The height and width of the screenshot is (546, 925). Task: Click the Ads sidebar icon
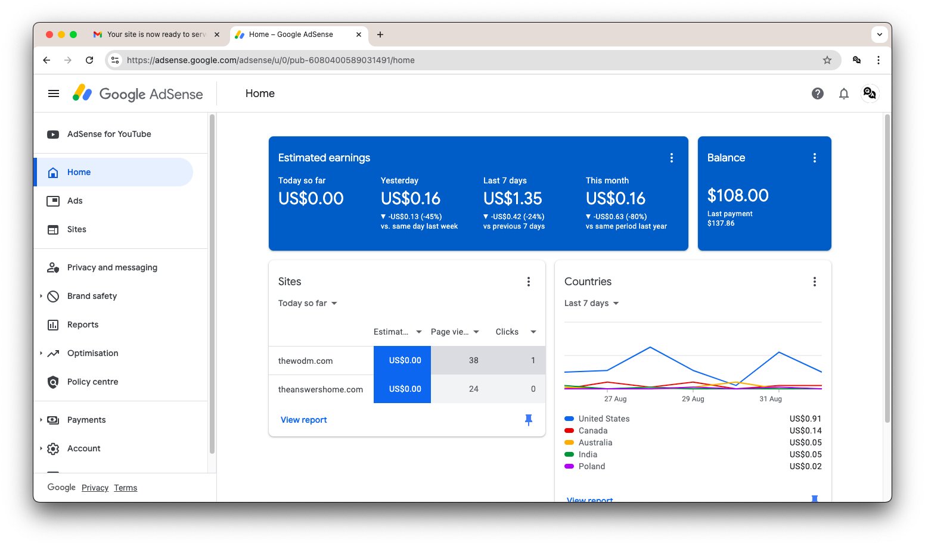(x=53, y=201)
